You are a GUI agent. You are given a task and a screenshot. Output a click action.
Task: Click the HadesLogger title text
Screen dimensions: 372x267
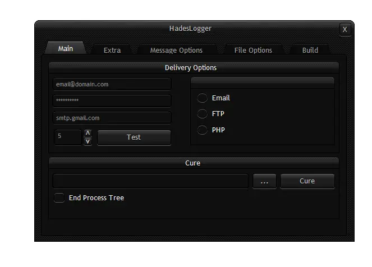click(190, 29)
